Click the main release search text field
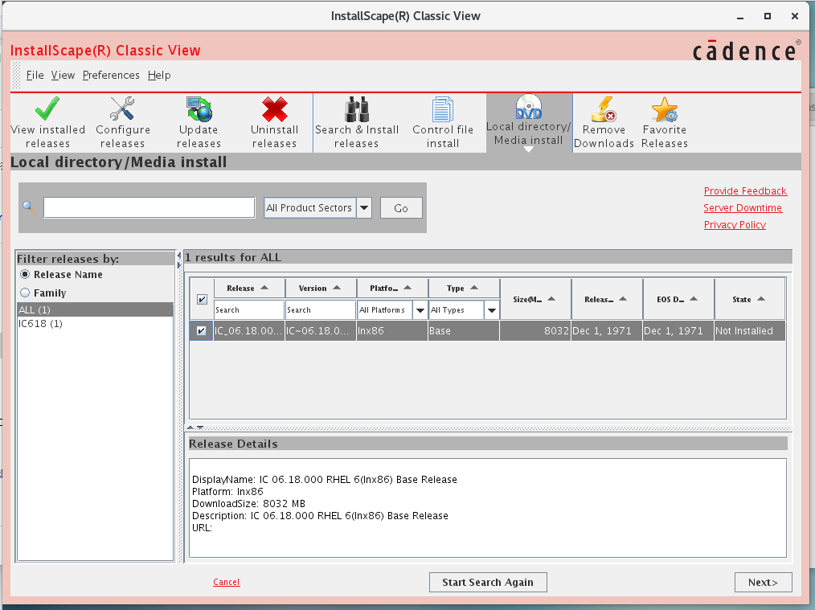Image resolution: width=815 pixels, height=610 pixels. pos(149,208)
